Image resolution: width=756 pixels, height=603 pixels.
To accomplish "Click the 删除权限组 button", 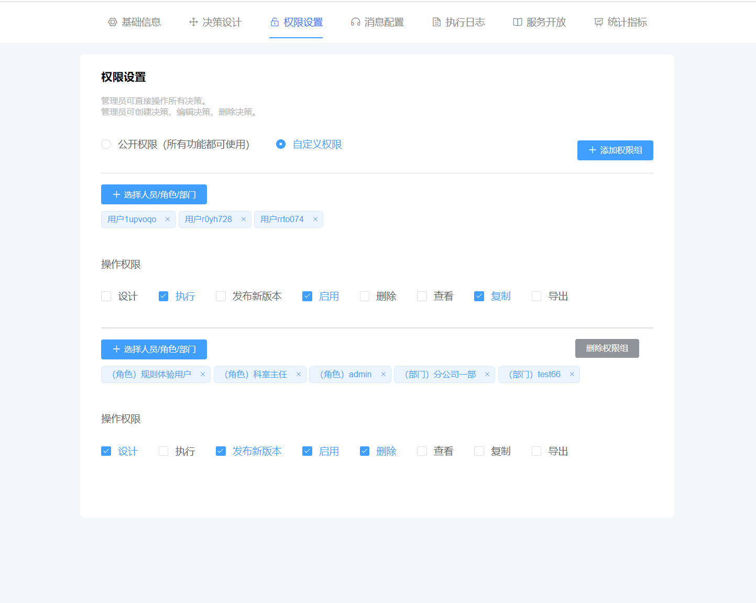I will (607, 348).
